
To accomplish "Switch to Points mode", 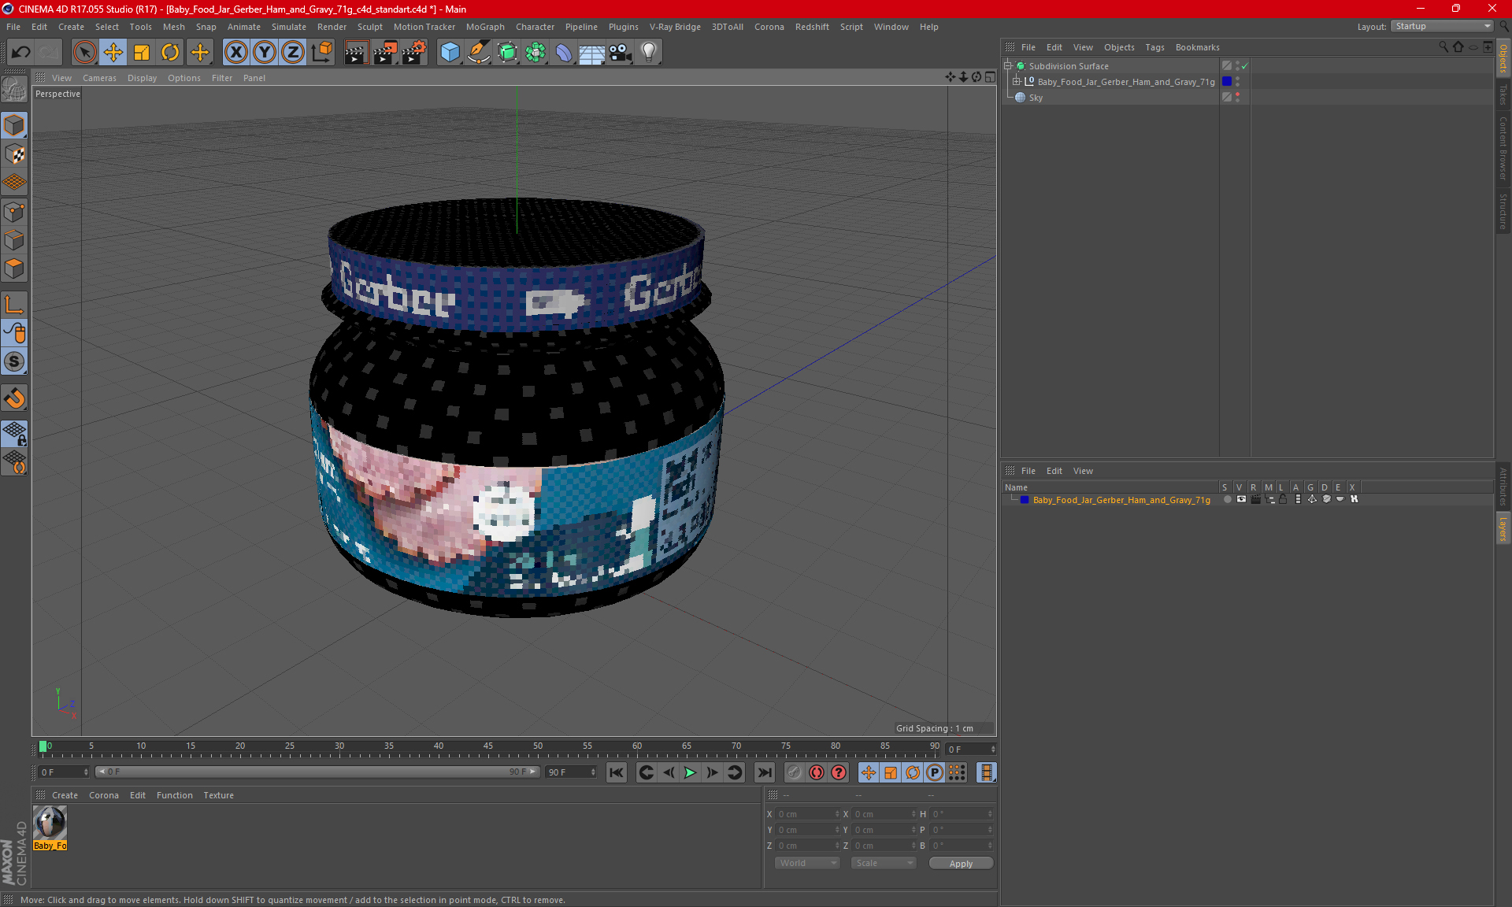I will coord(14,212).
